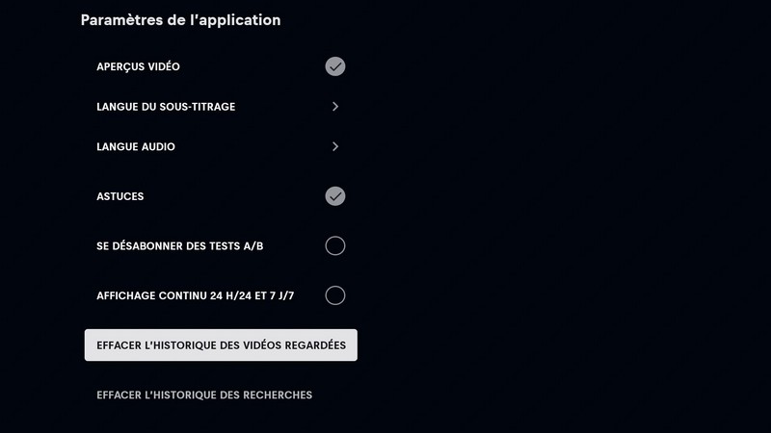This screenshot has height=433, width=771.
Task: Disable video previews (Aperçus vidéo)
Action: pos(334,66)
